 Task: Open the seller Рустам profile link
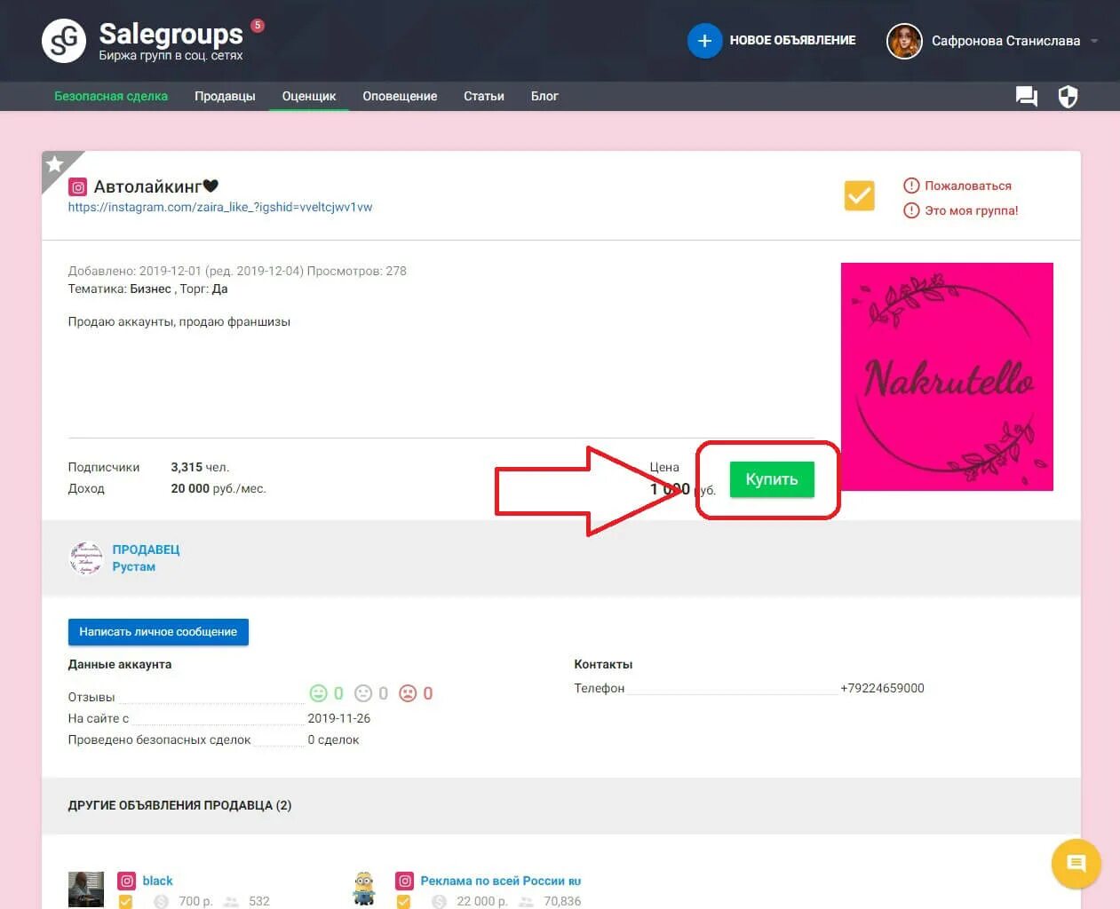[133, 566]
